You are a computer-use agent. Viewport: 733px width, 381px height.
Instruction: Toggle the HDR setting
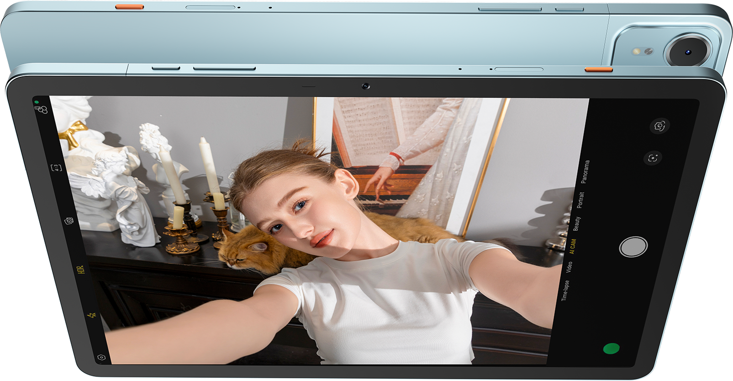[81, 269]
